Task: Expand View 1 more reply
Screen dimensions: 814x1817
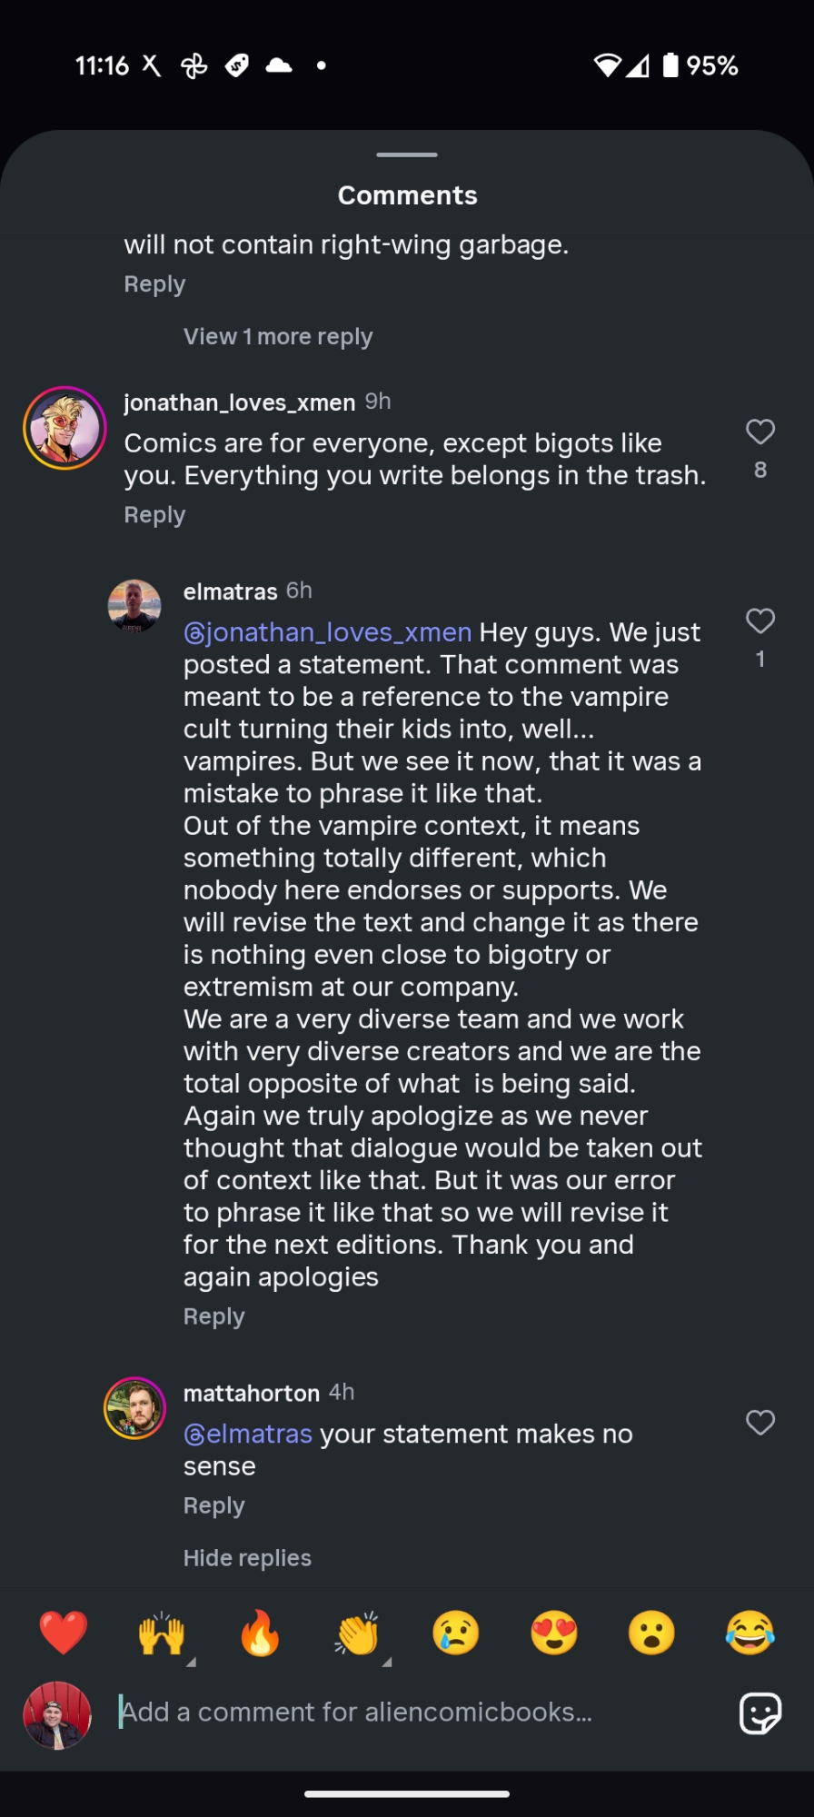Action: point(278,337)
